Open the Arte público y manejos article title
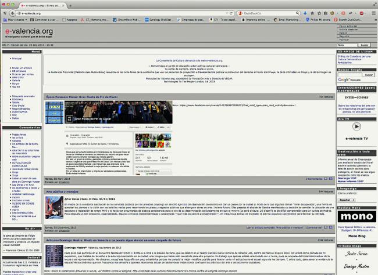 tap(62, 191)
